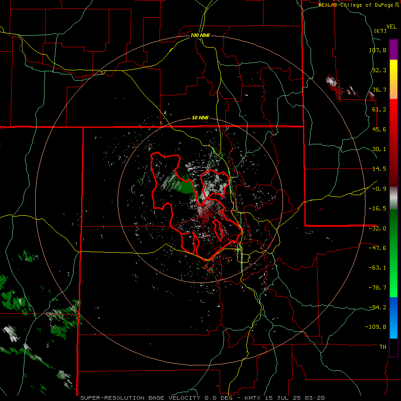
Task: Click the purple segment of velocity color bar
Action: click(393, 49)
